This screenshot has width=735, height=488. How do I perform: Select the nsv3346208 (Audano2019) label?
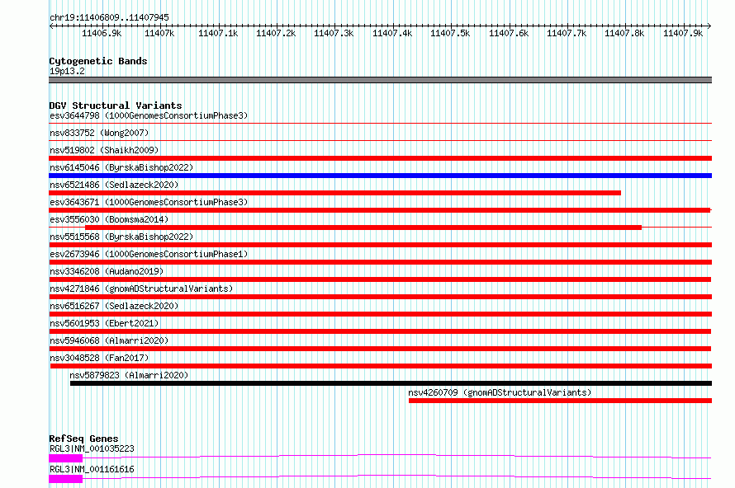pyautogui.click(x=107, y=271)
